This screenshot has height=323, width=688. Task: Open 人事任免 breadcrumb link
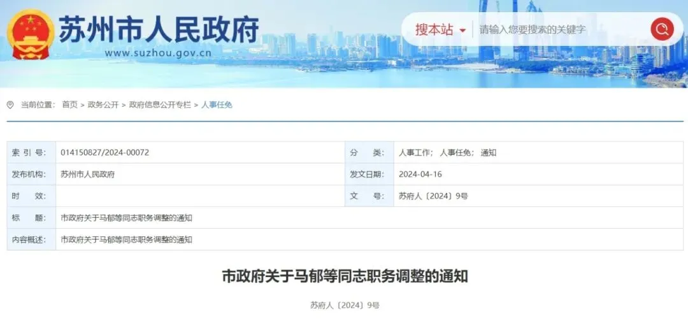tap(217, 105)
